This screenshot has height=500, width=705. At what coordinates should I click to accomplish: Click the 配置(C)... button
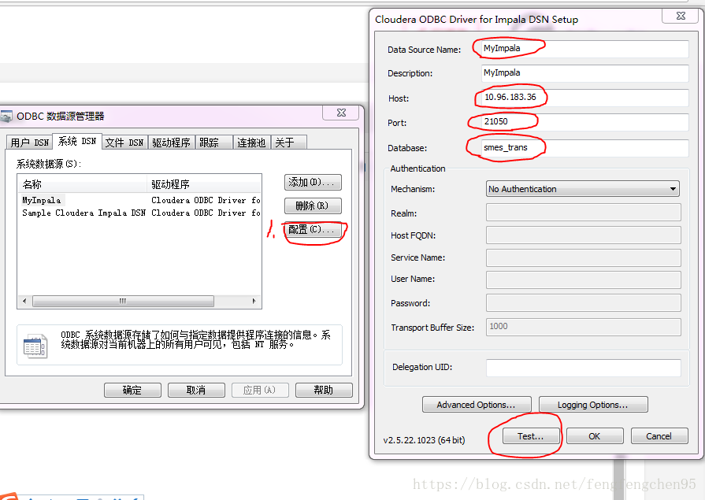click(x=313, y=229)
